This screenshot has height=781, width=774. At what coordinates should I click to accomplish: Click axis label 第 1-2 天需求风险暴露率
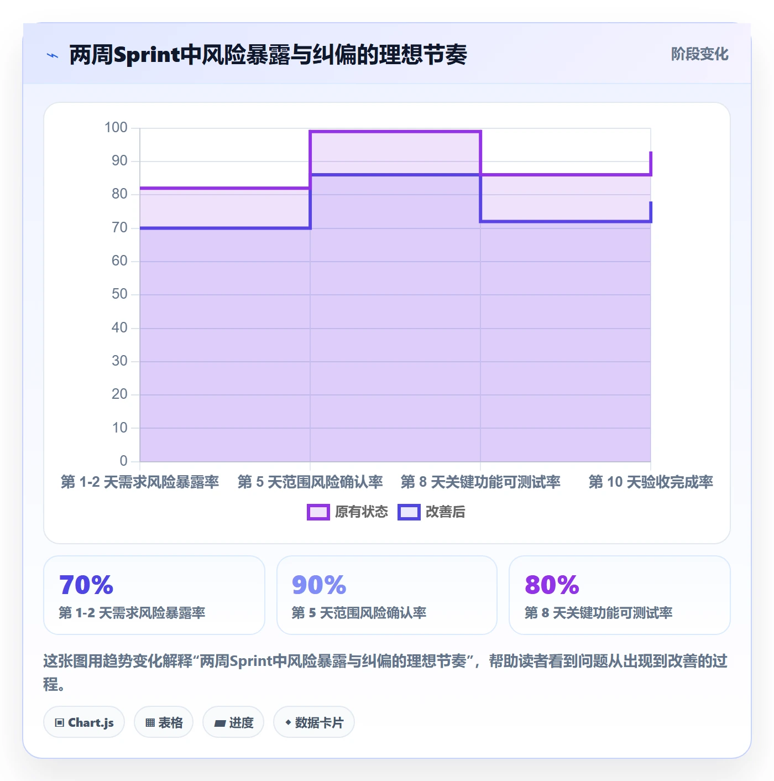(x=140, y=482)
